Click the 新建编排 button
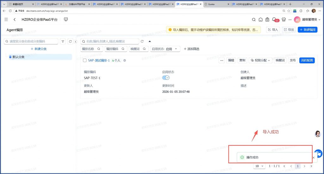324x174 pixels. tap(308, 30)
